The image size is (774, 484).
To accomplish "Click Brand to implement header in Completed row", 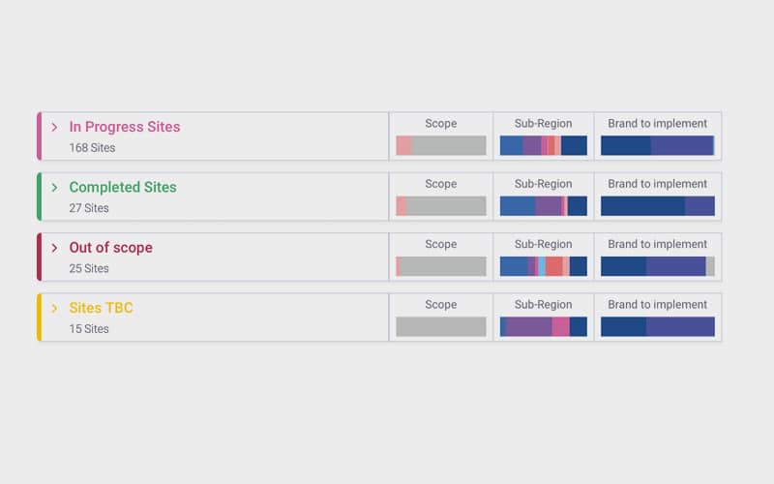I will [x=657, y=184].
